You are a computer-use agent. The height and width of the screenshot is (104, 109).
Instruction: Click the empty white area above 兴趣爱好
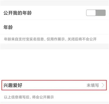(55, 65)
